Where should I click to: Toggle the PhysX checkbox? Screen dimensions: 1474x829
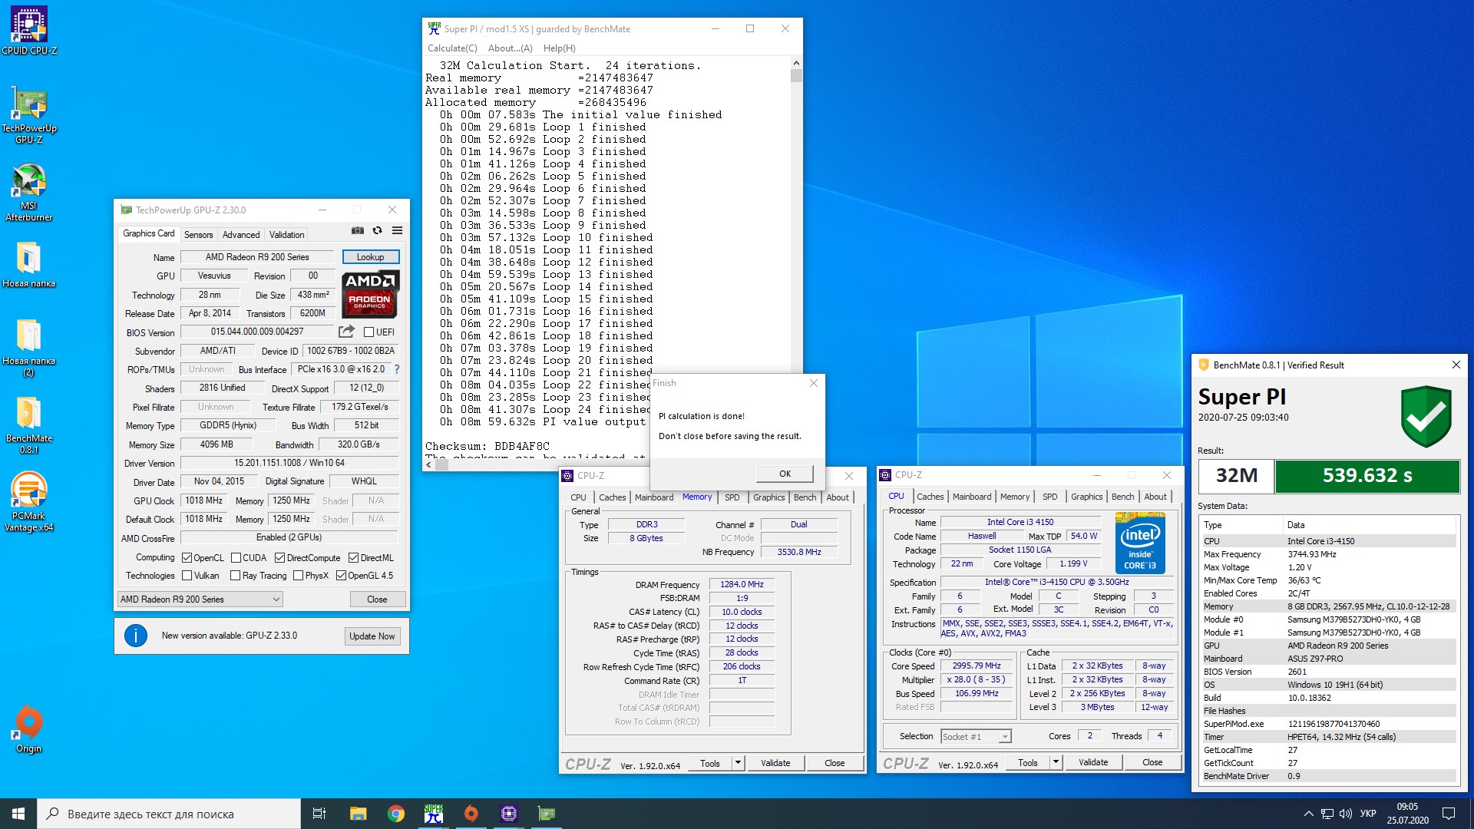click(298, 576)
